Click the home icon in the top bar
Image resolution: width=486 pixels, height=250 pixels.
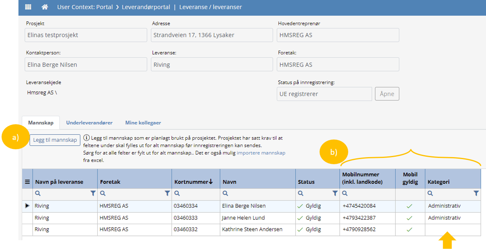44,7
